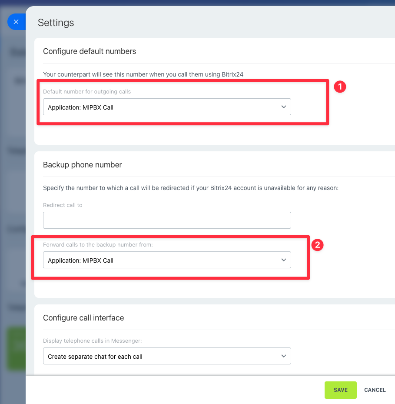Click the chevron arrow beside Create separate chat
This screenshot has width=395, height=404.
coord(283,356)
